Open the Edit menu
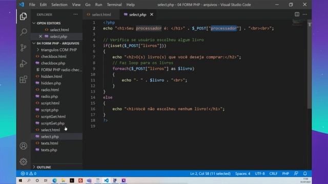Screen dimensions: 328x184 43,5
